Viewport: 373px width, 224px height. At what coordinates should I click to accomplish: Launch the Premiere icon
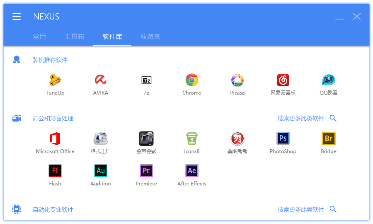[x=146, y=170]
